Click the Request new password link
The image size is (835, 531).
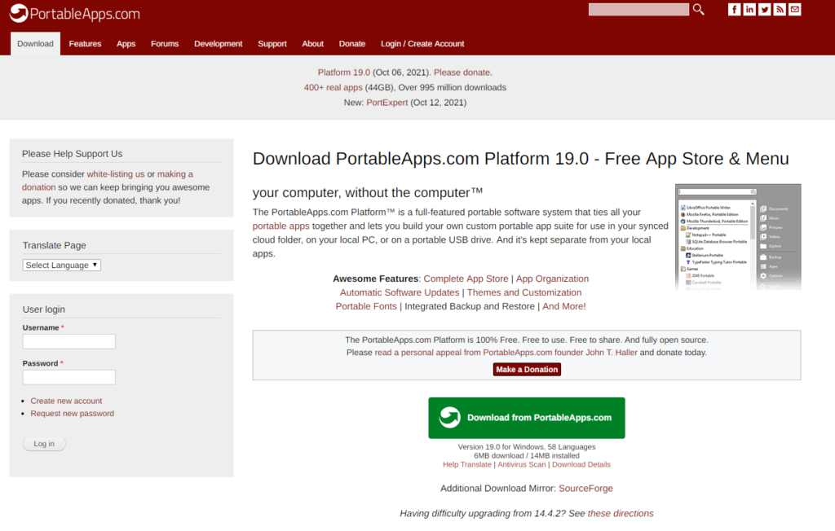72,414
